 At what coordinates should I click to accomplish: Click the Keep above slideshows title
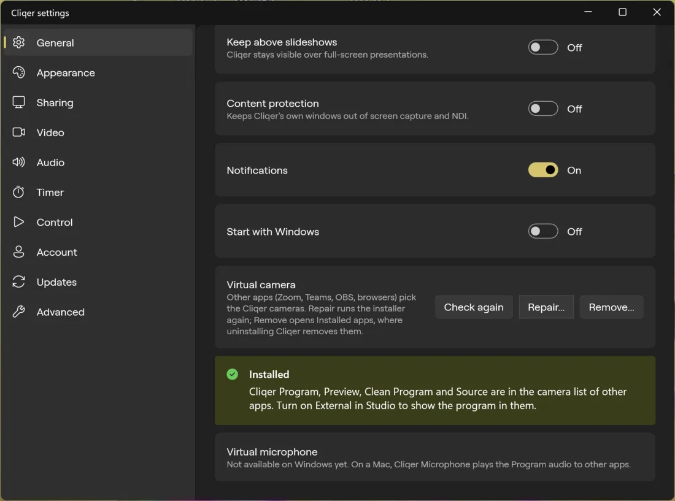(x=282, y=42)
